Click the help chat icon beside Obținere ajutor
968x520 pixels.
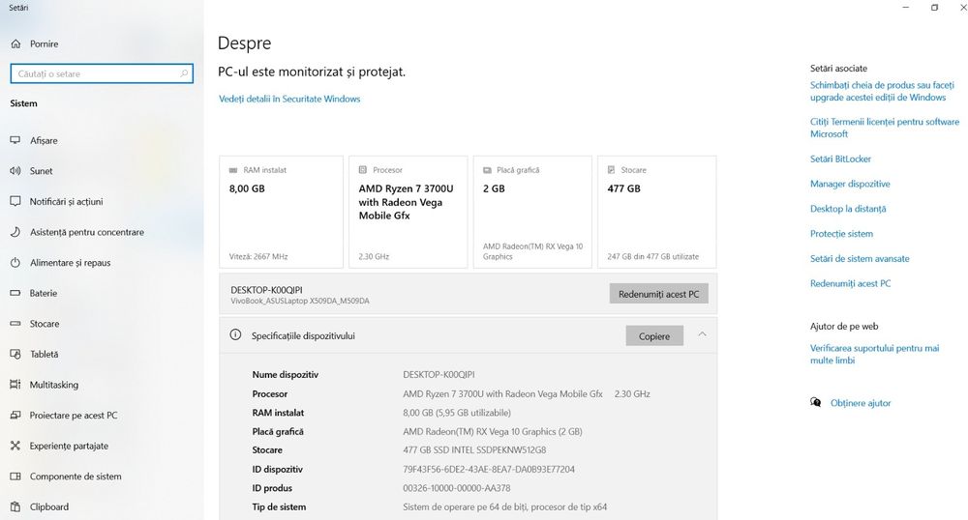click(x=815, y=402)
